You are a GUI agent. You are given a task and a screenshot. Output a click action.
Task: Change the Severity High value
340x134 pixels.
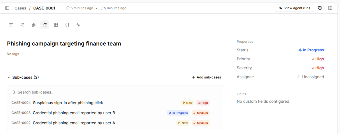point(317,68)
